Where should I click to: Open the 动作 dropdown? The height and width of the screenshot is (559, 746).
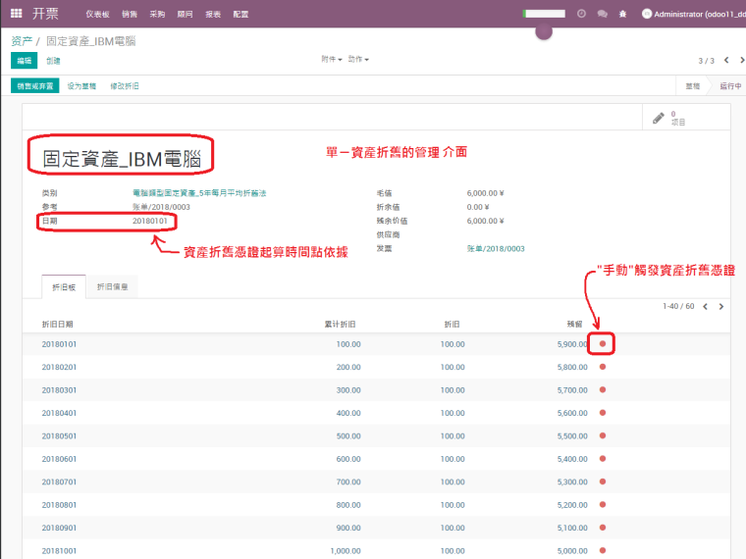click(x=358, y=60)
